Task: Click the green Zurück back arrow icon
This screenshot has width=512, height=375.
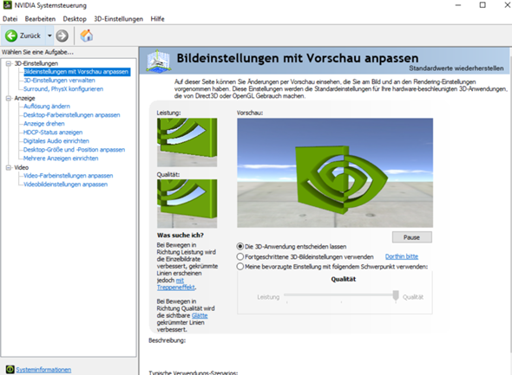Action: [11, 36]
